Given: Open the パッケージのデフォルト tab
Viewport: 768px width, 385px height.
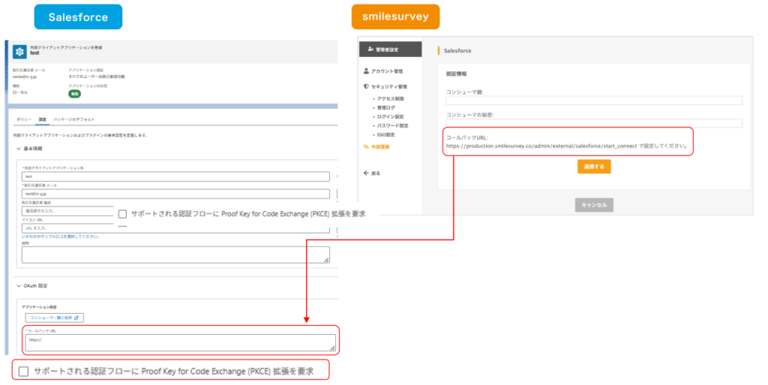Looking at the screenshot, I should [74, 119].
